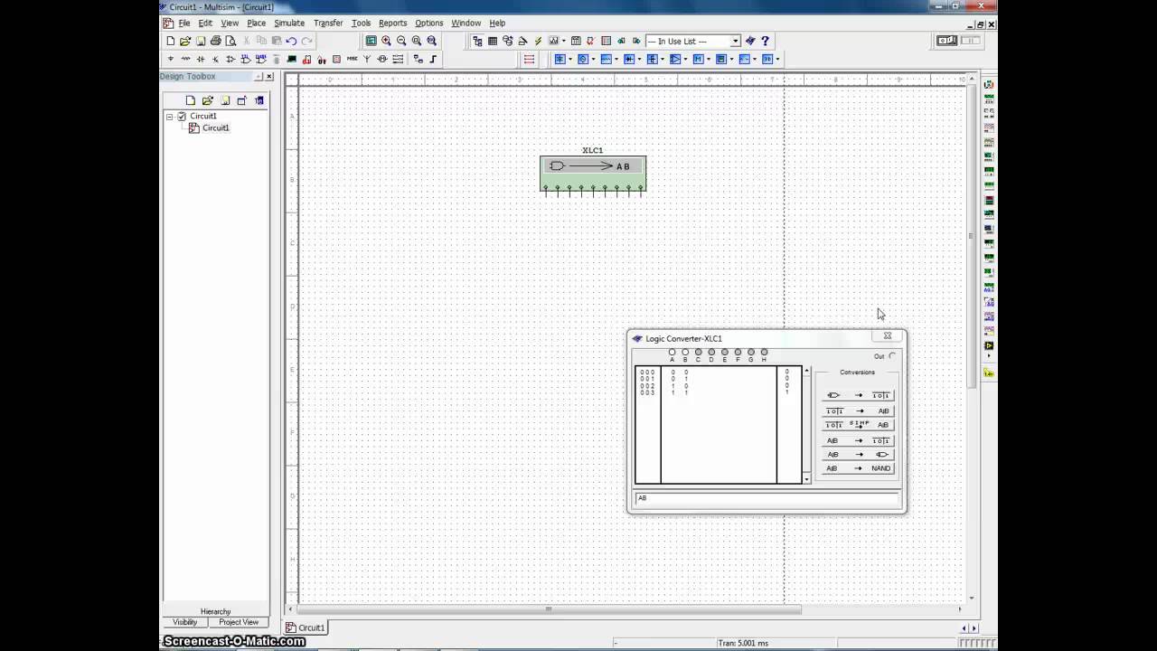The image size is (1157, 651).
Task: Convert Boolean expression to NAND circuit
Action: click(x=857, y=468)
